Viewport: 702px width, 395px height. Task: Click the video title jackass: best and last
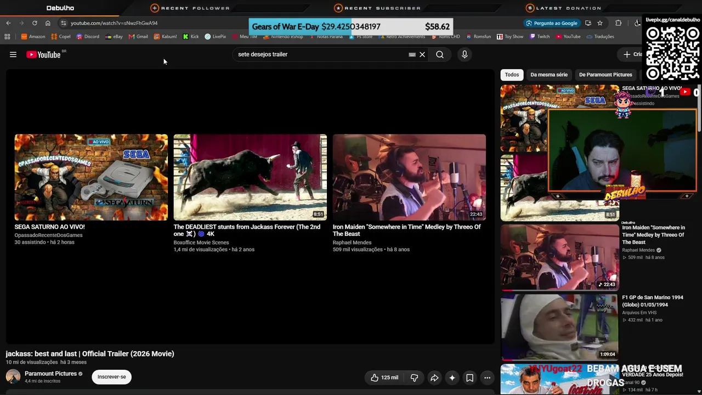pos(90,354)
